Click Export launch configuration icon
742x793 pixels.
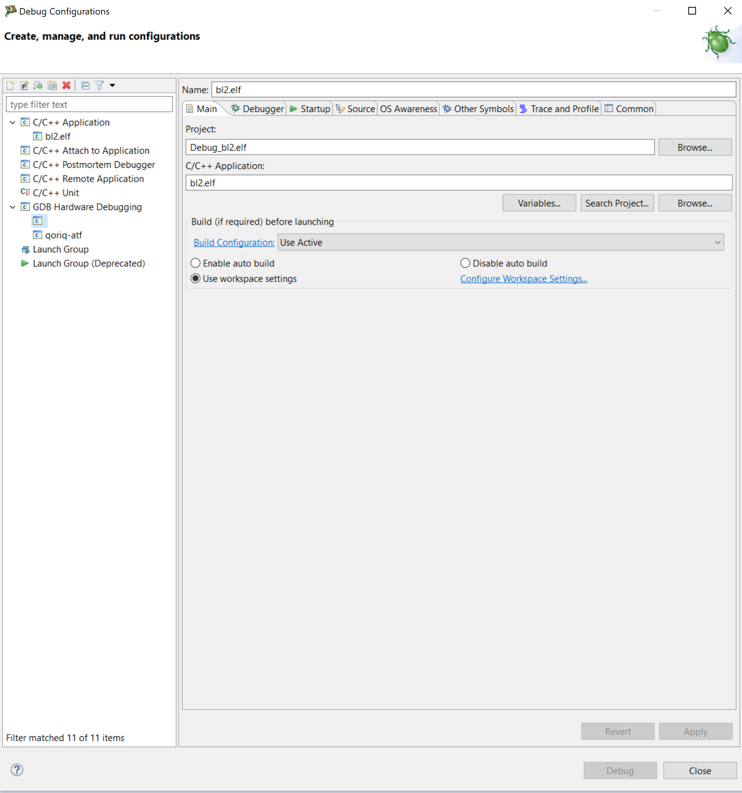pyautogui.click(x=38, y=85)
